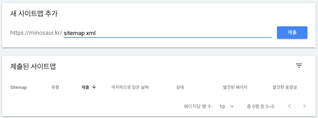Select the rows-per-page value 10
The image size is (318, 118).
[x=222, y=107]
